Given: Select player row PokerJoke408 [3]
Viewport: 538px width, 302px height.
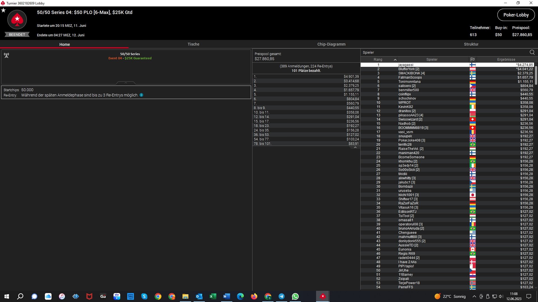Looking at the screenshot, I should 447,140.
